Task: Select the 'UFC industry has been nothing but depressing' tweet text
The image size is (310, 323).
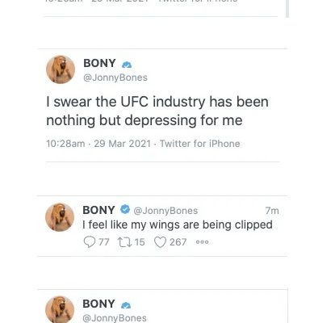Action: click(x=157, y=111)
